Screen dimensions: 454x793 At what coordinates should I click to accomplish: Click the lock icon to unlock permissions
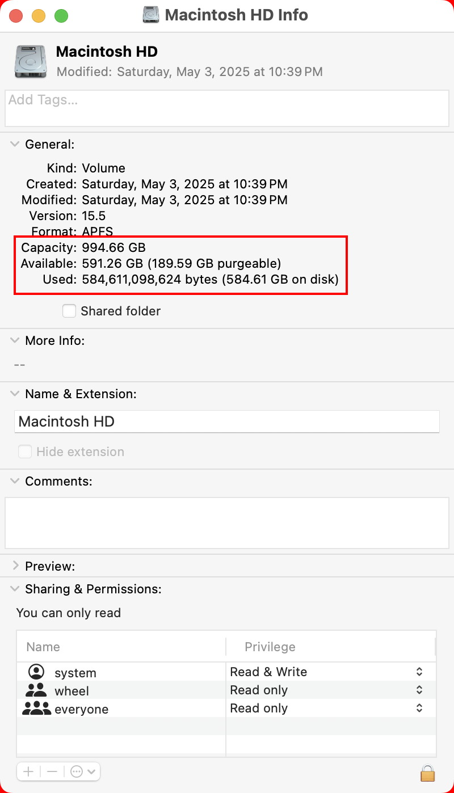pos(427,773)
